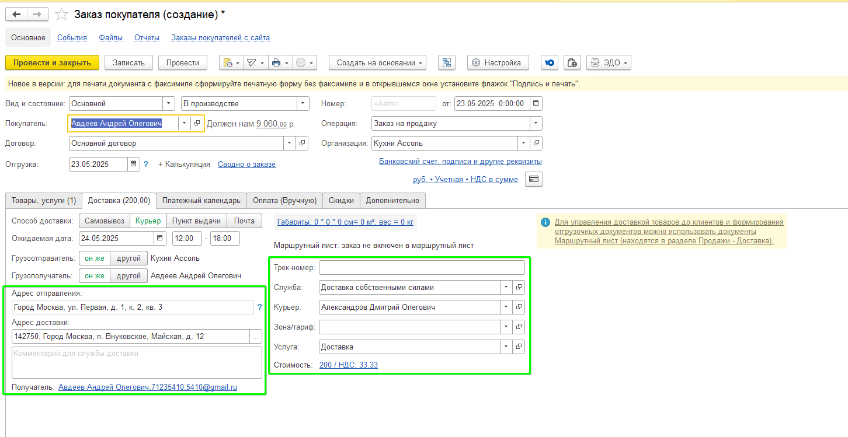Switch to Платежный календарь tab
The width and height of the screenshot is (848, 437).
(201, 200)
